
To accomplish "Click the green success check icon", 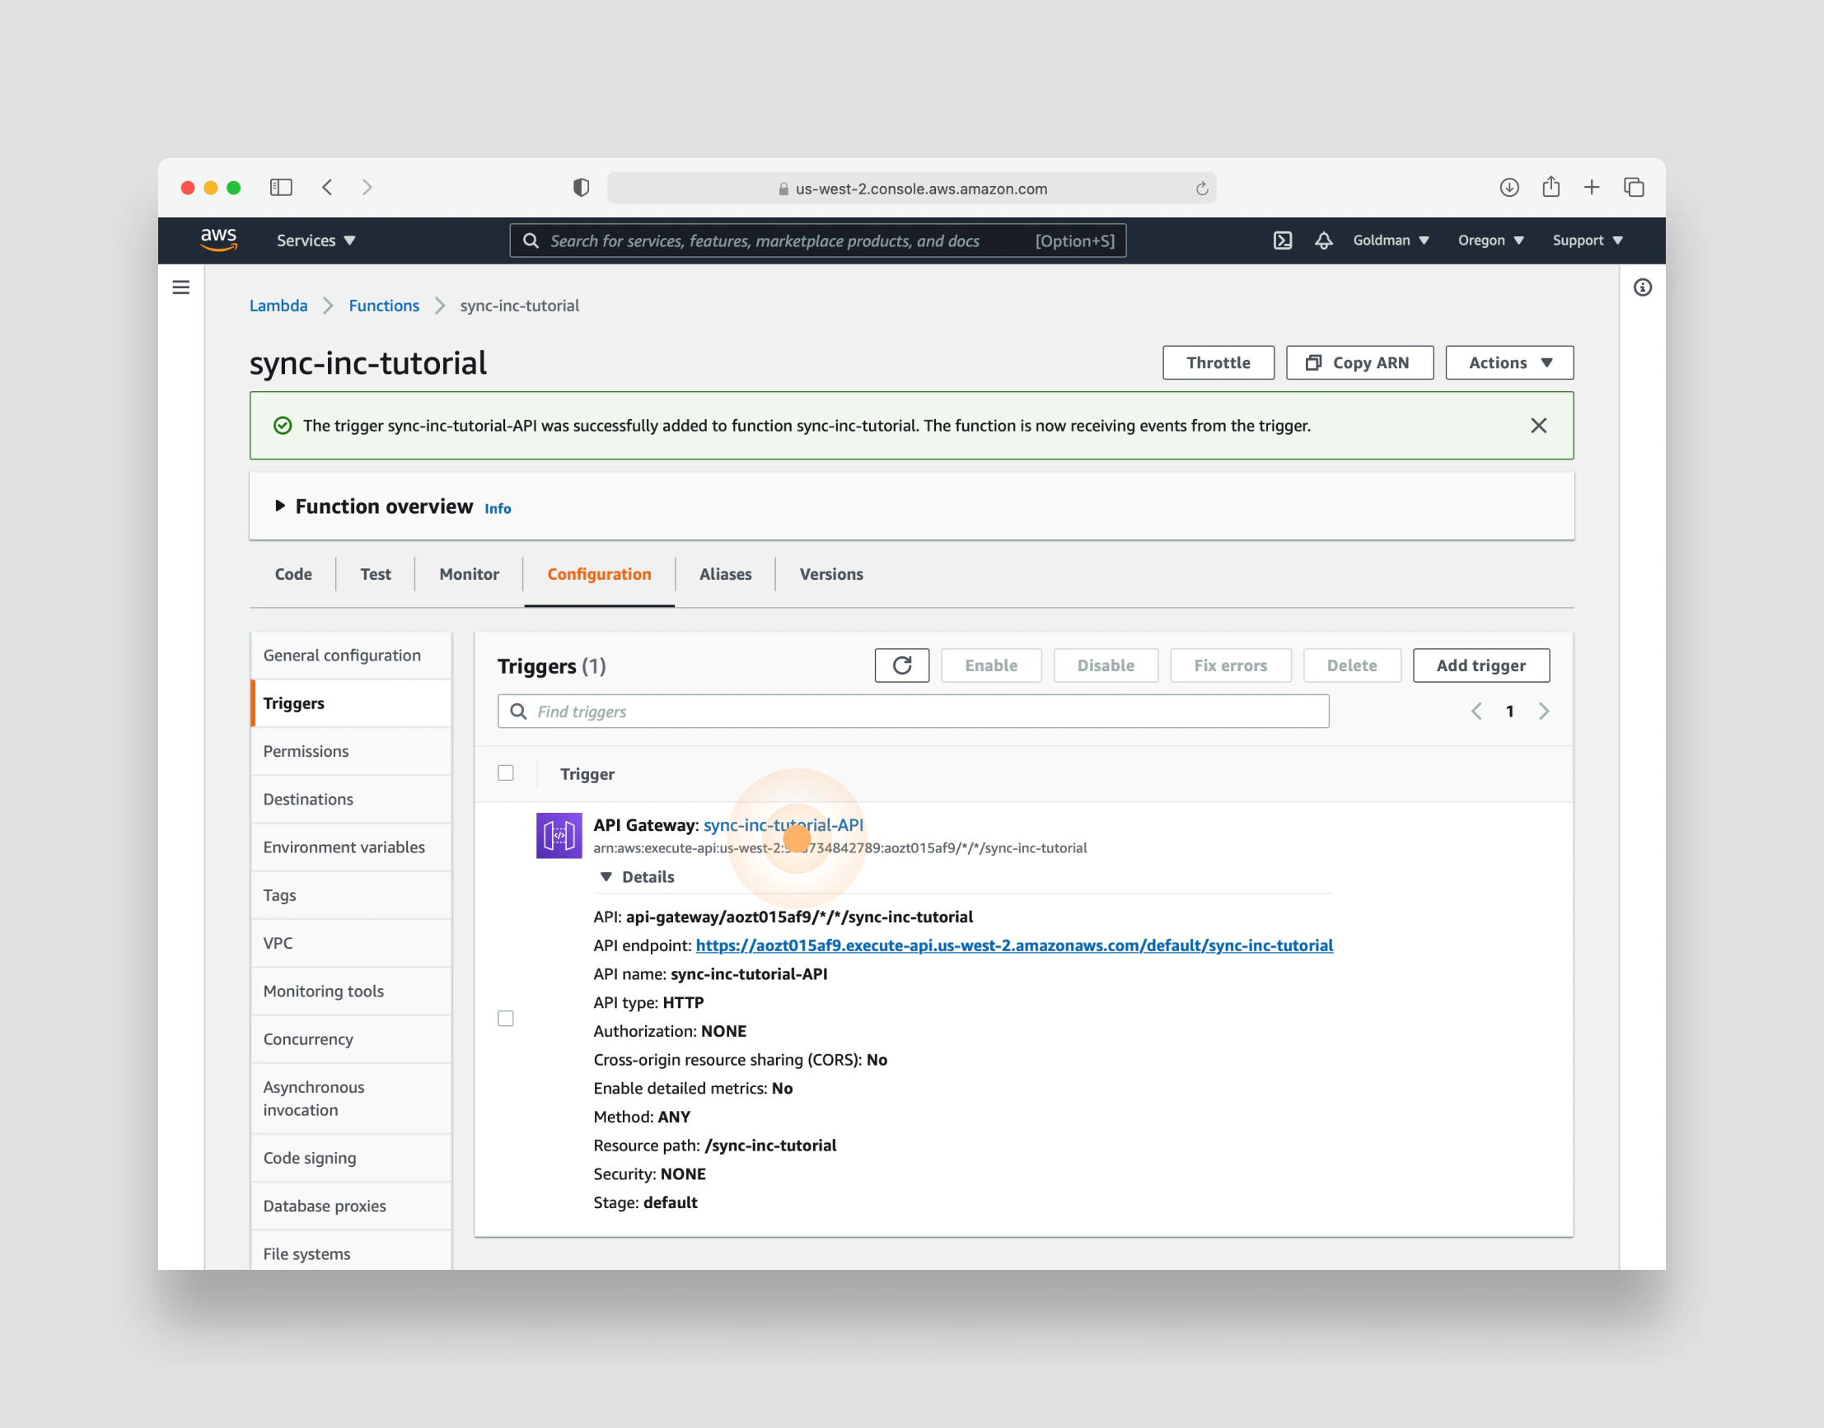I will pyautogui.click(x=283, y=426).
